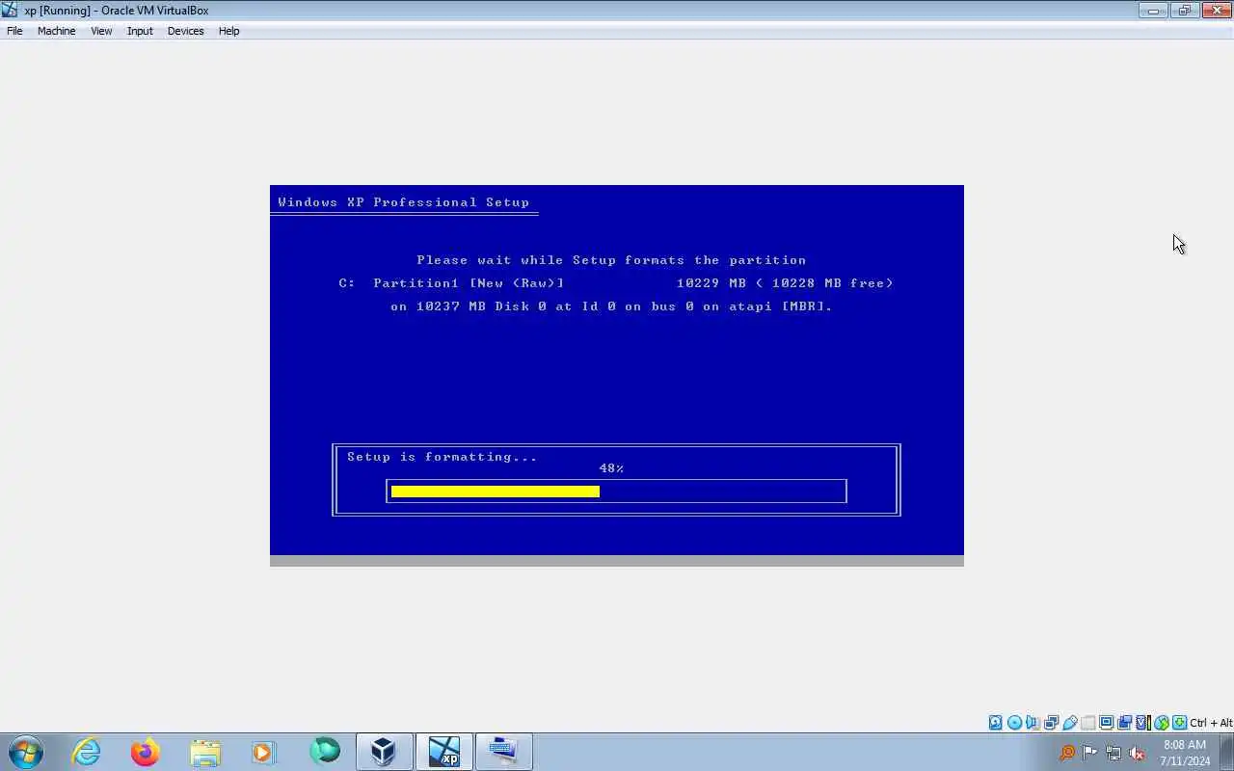Viewport: 1234px width, 771px height.
Task: Click the VirtualBox window title bar icon
Action: 10,10
